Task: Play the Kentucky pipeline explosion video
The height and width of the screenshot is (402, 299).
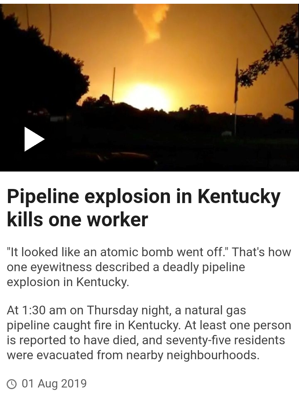Action: tap(149, 88)
